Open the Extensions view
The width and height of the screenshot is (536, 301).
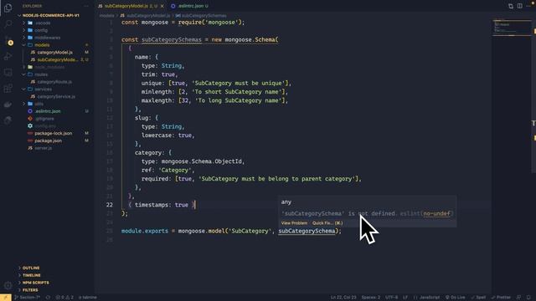[8, 89]
